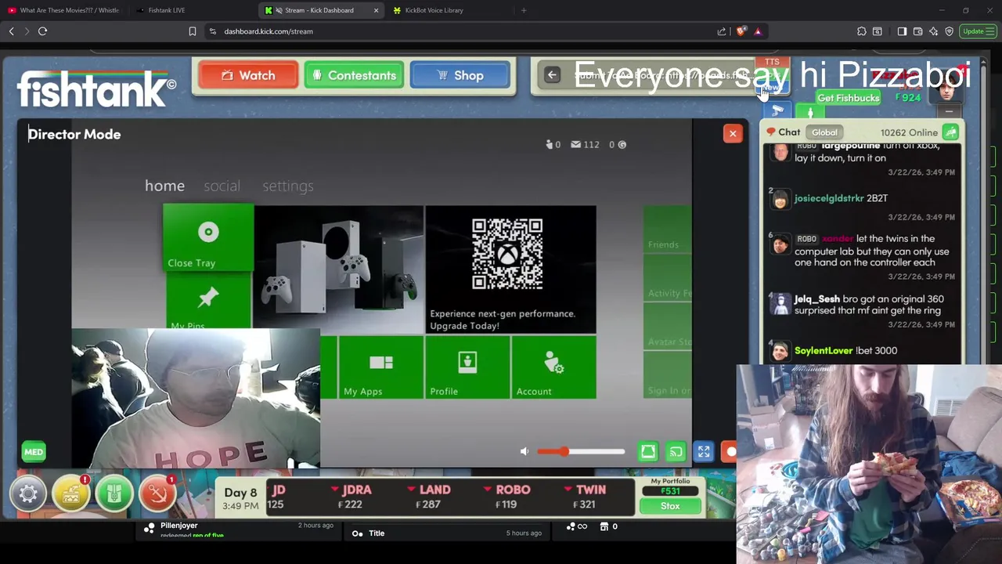Viewport: 1002px width, 564px height.
Task: Open the My Apps tile
Action: 380,367
